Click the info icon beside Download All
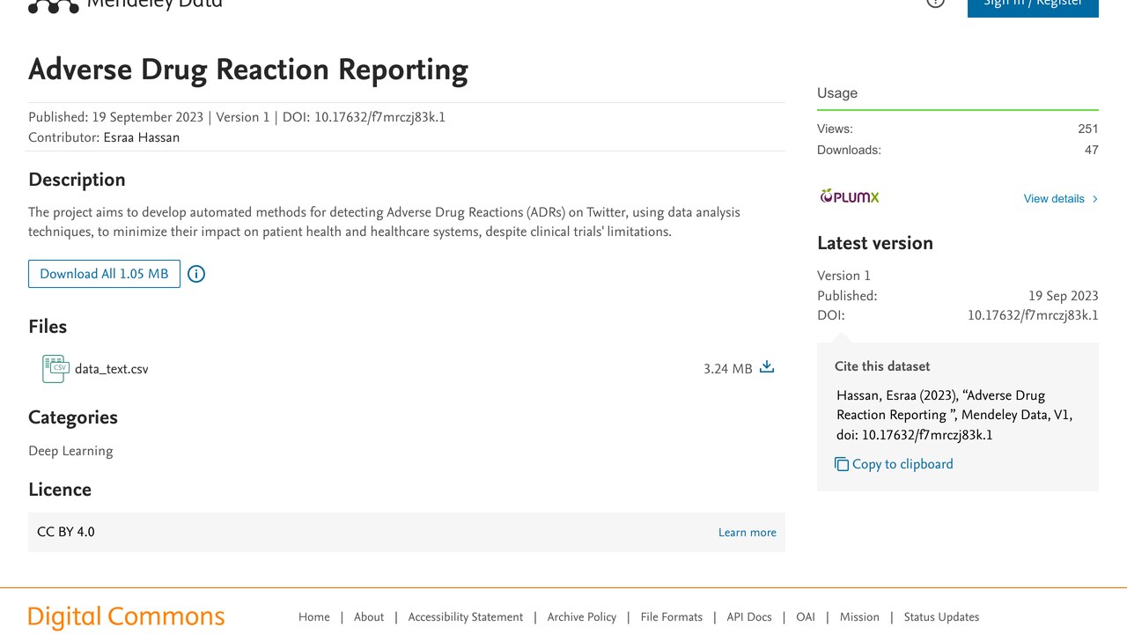Viewport: 1127px width, 634px height. 196,274
